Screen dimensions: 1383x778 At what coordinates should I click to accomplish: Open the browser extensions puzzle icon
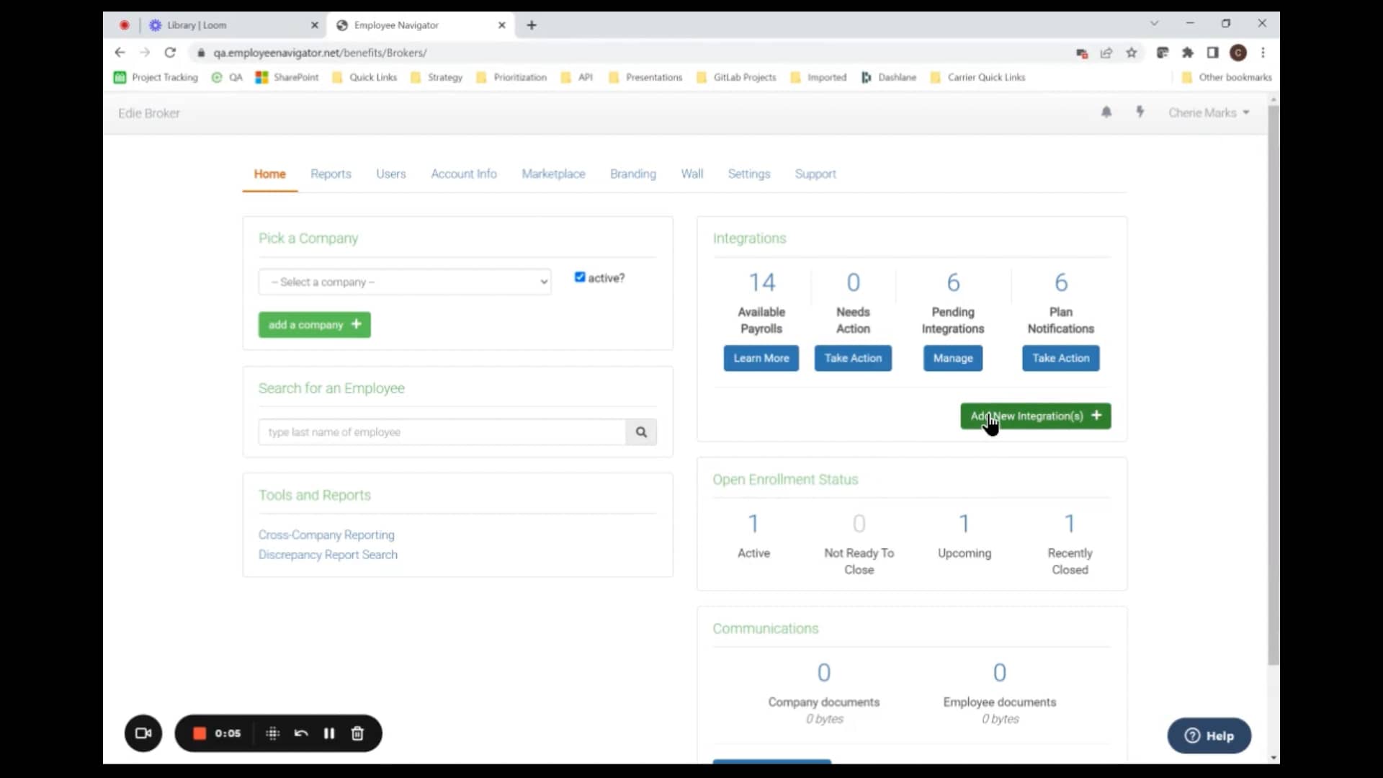click(x=1187, y=53)
